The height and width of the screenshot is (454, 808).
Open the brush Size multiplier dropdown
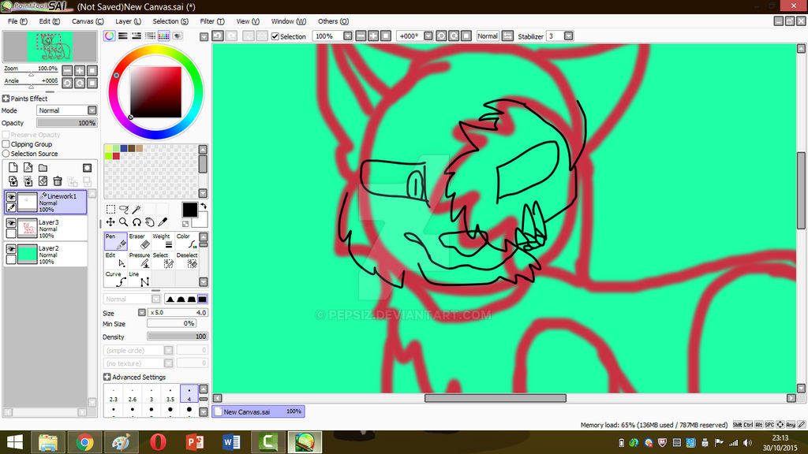[140, 312]
